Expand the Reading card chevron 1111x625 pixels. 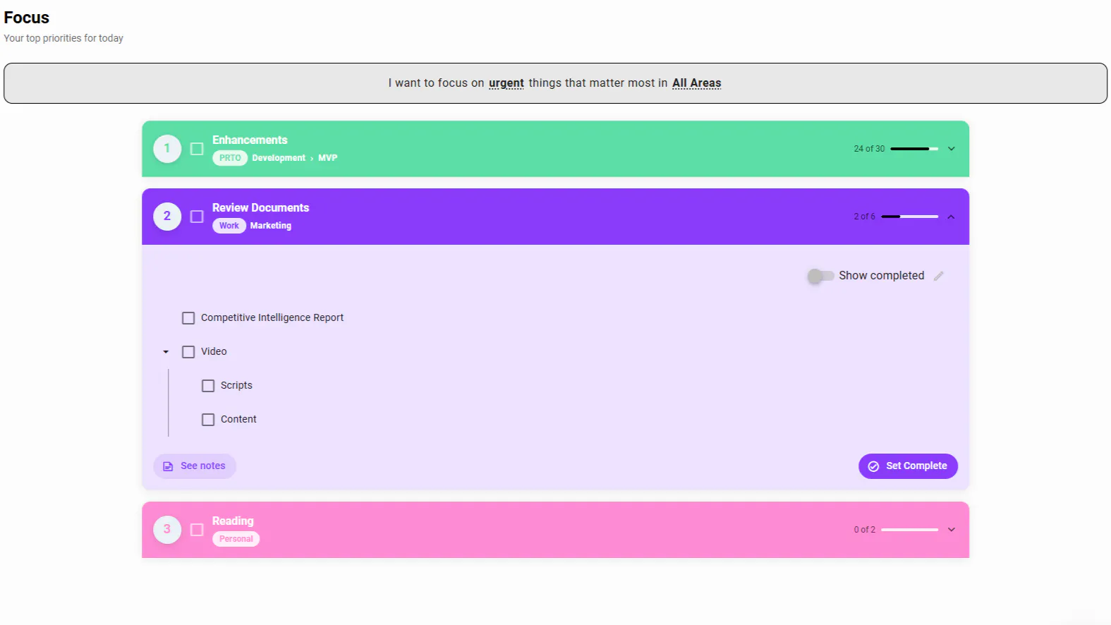(951, 530)
